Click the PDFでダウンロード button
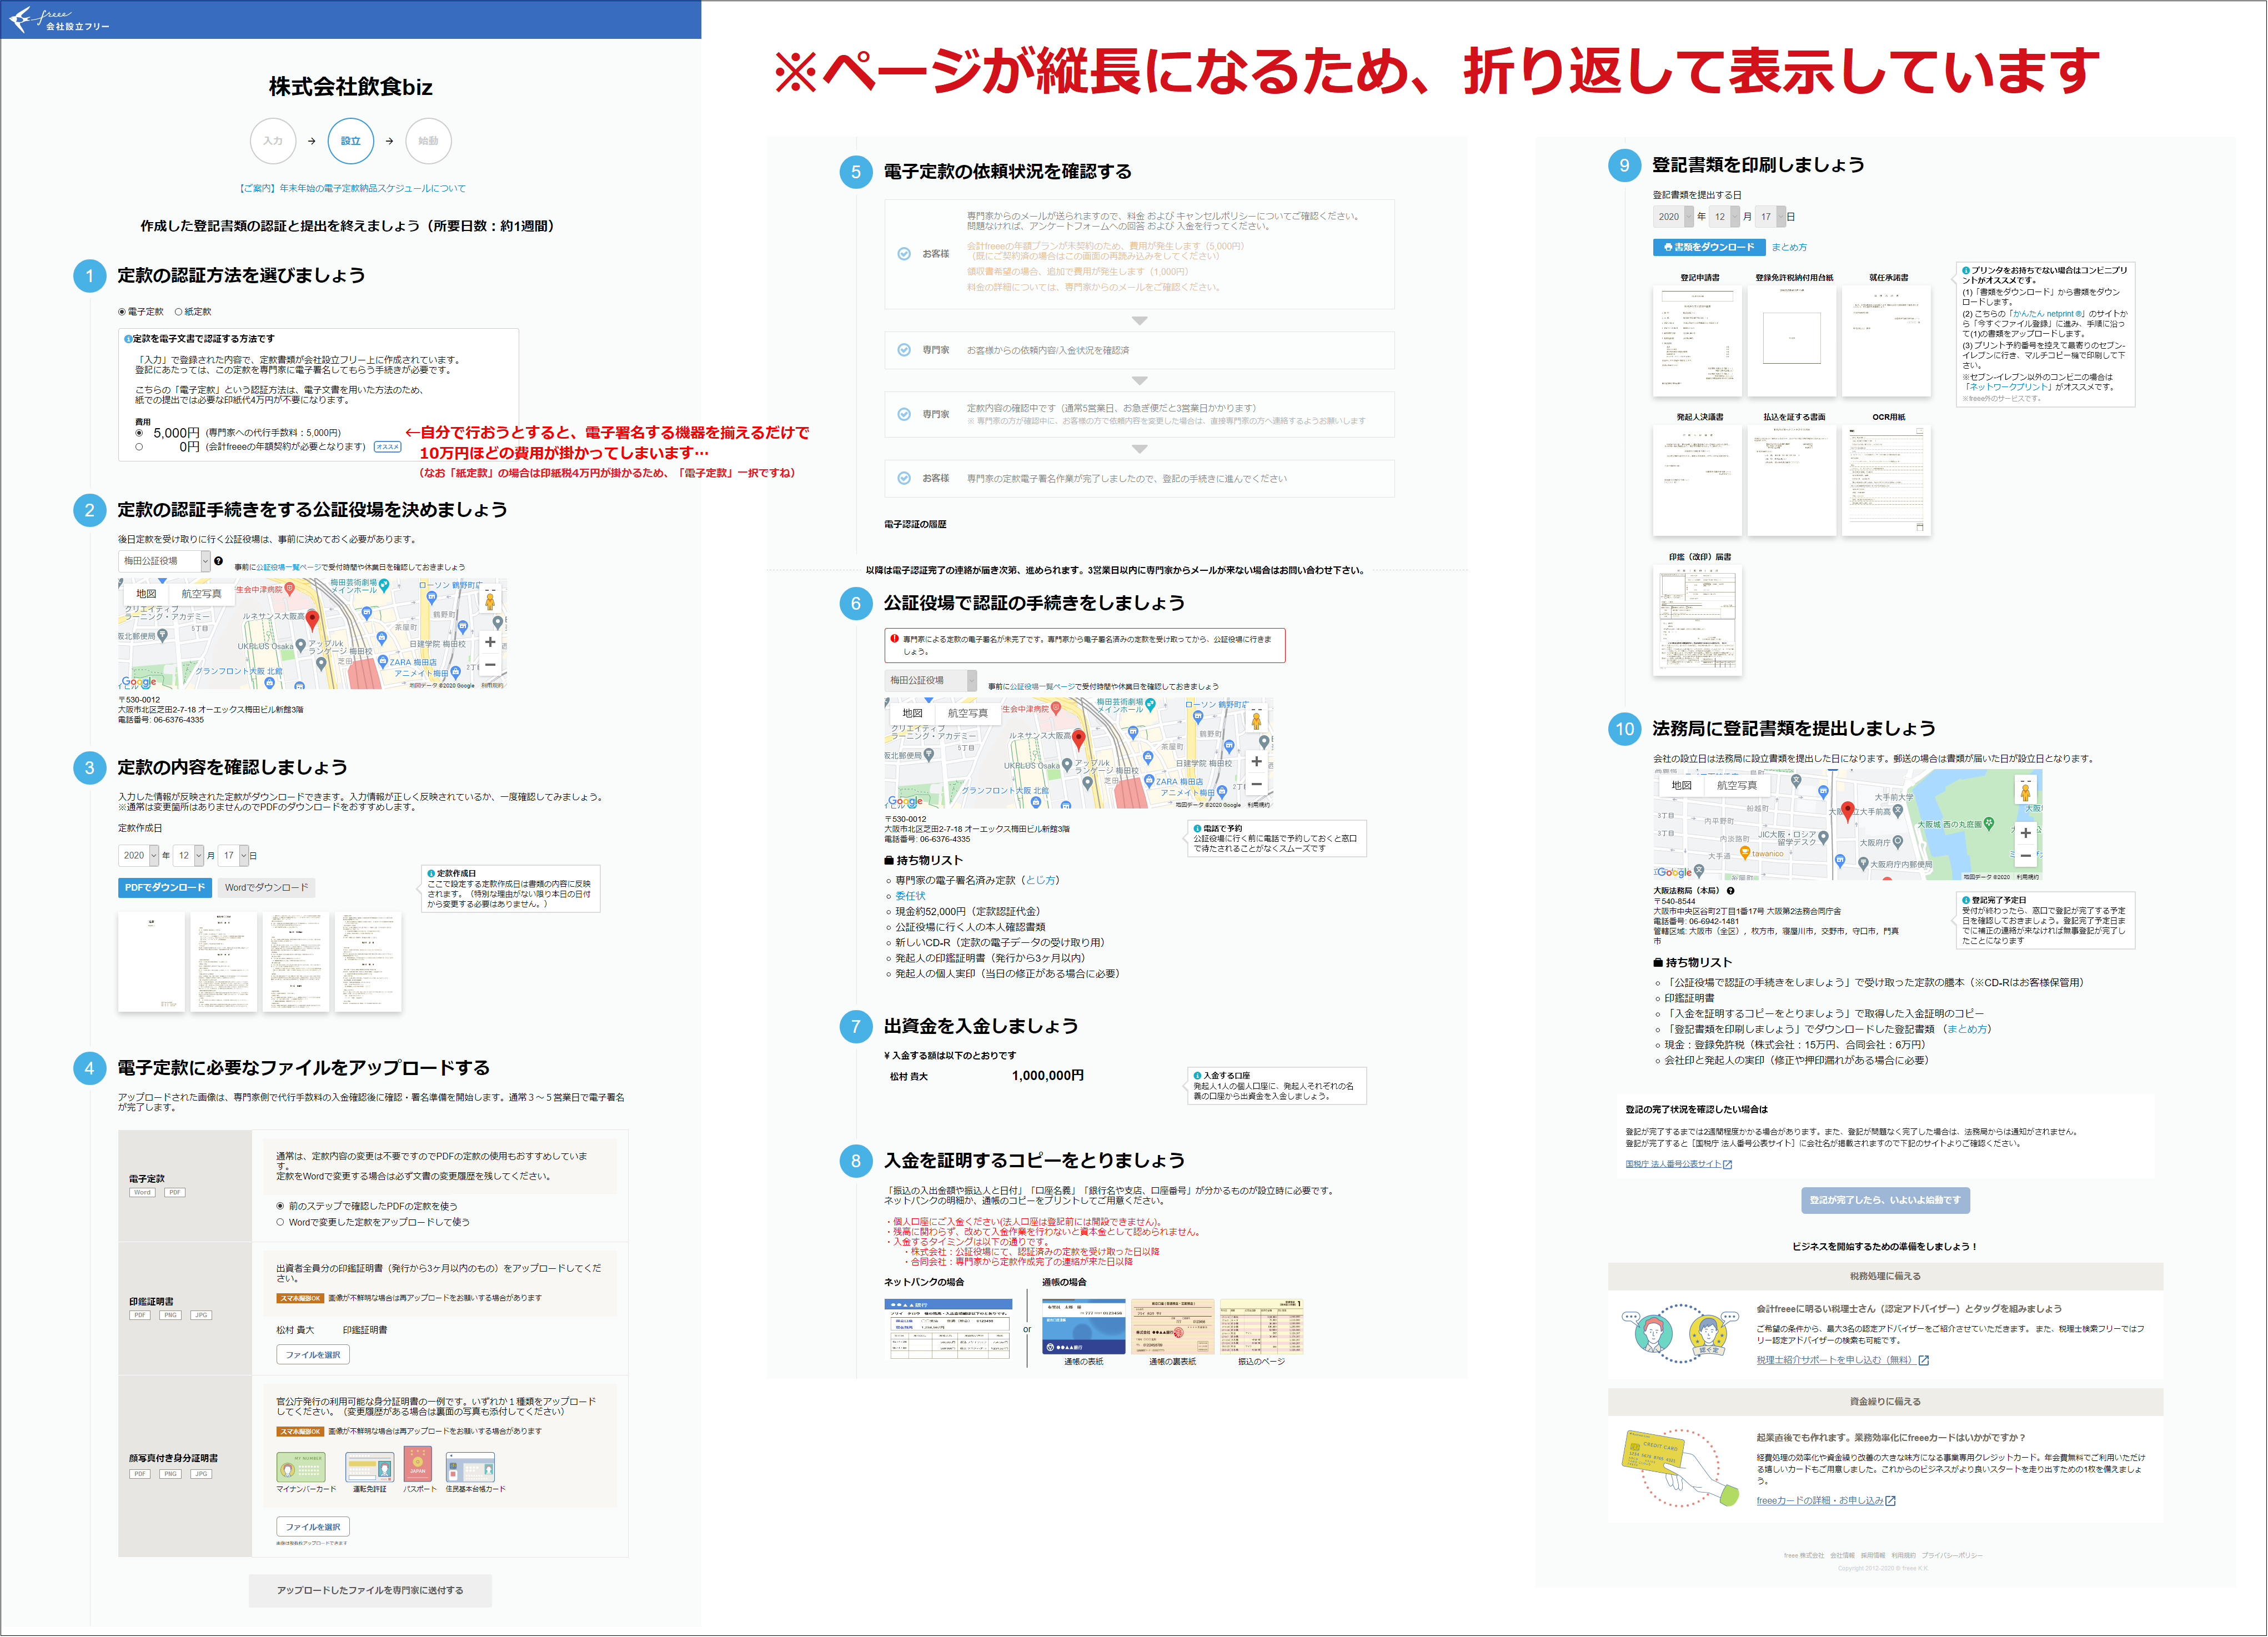This screenshot has width=2268, height=1637. [165, 887]
